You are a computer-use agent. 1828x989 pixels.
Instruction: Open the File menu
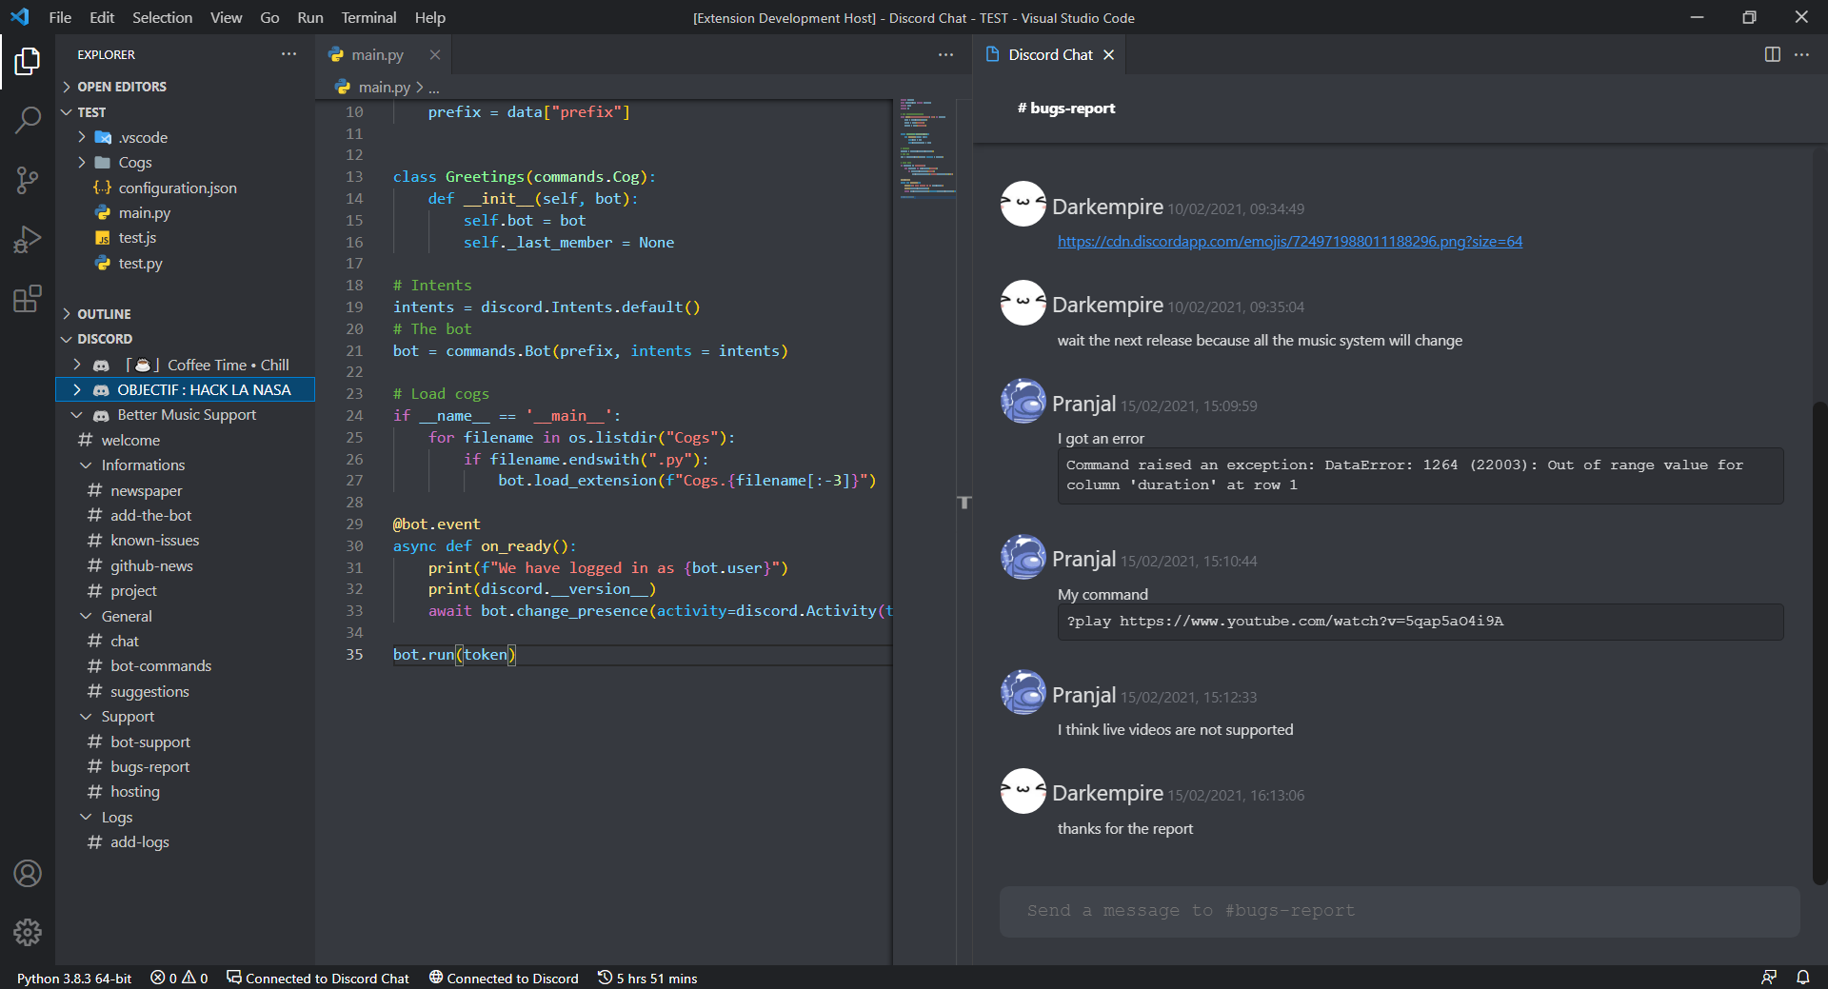pyautogui.click(x=60, y=17)
